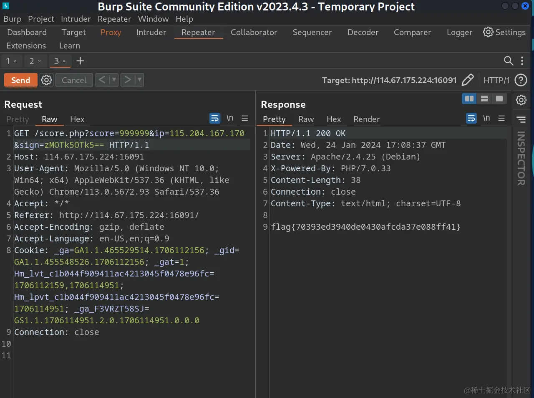Select response Raw view

pos(306,119)
